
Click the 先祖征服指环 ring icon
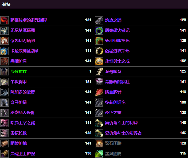pyautogui.click(x=99, y=41)
